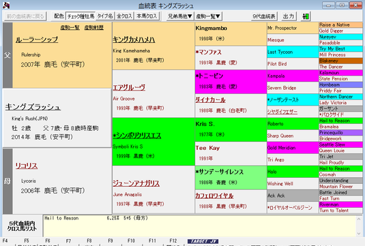Click the 出力 output button

289,16
